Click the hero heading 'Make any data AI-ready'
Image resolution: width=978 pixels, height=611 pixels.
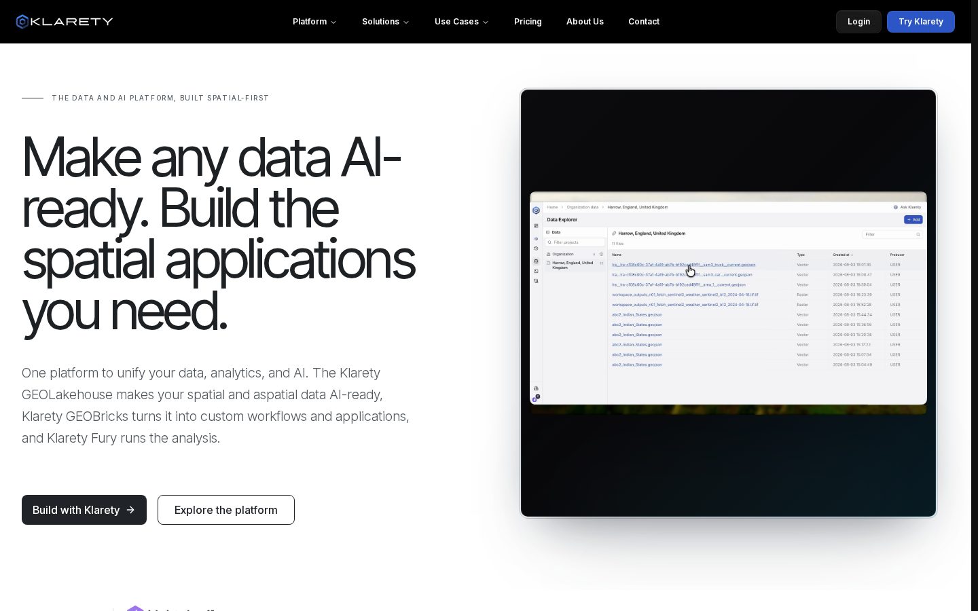(x=218, y=234)
